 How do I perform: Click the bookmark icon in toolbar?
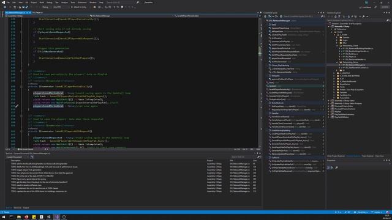click(122, 7)
